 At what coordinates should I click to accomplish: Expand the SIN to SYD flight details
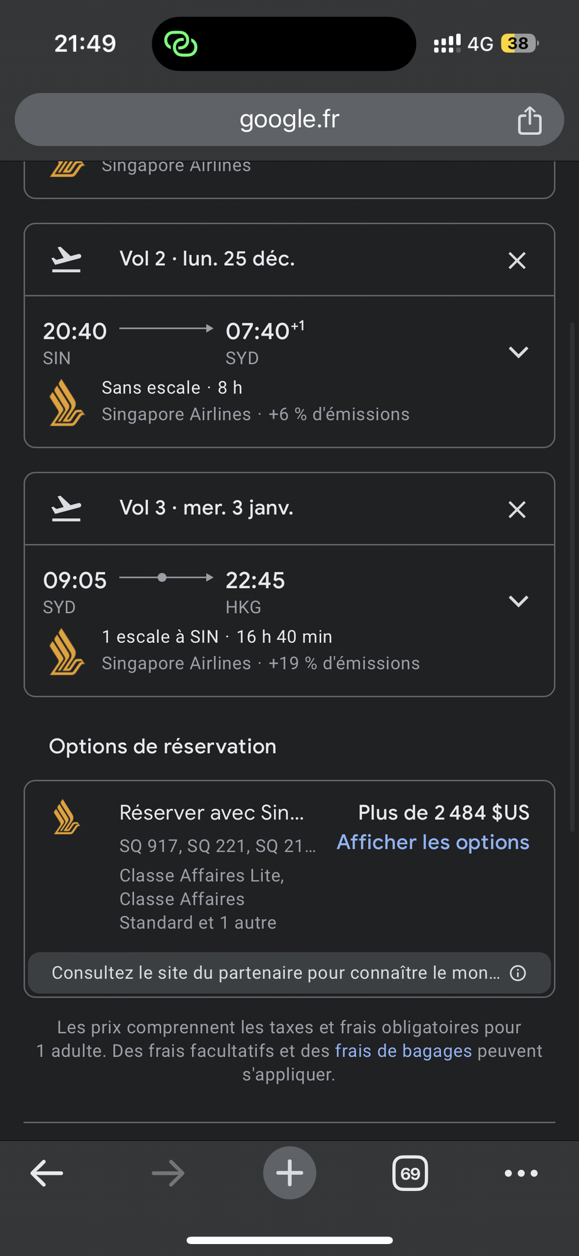[518, 353]
